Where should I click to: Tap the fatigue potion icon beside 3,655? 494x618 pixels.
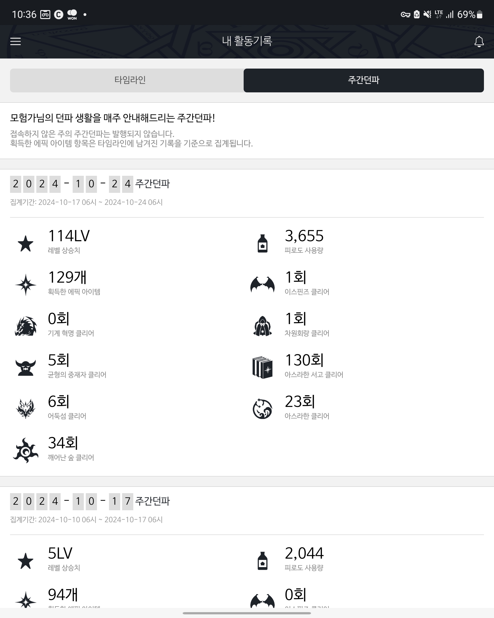point(262,243)
